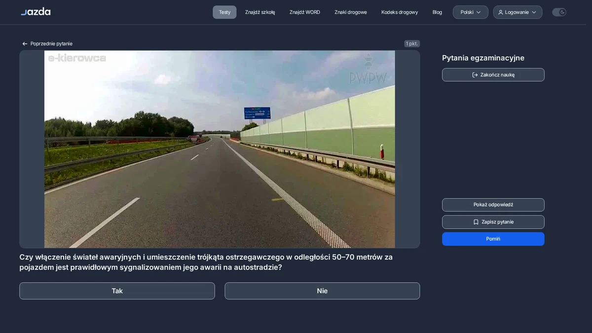Skip question with the Pomiń button
Viewport: 592px width, 333px height.
point(493,239)
